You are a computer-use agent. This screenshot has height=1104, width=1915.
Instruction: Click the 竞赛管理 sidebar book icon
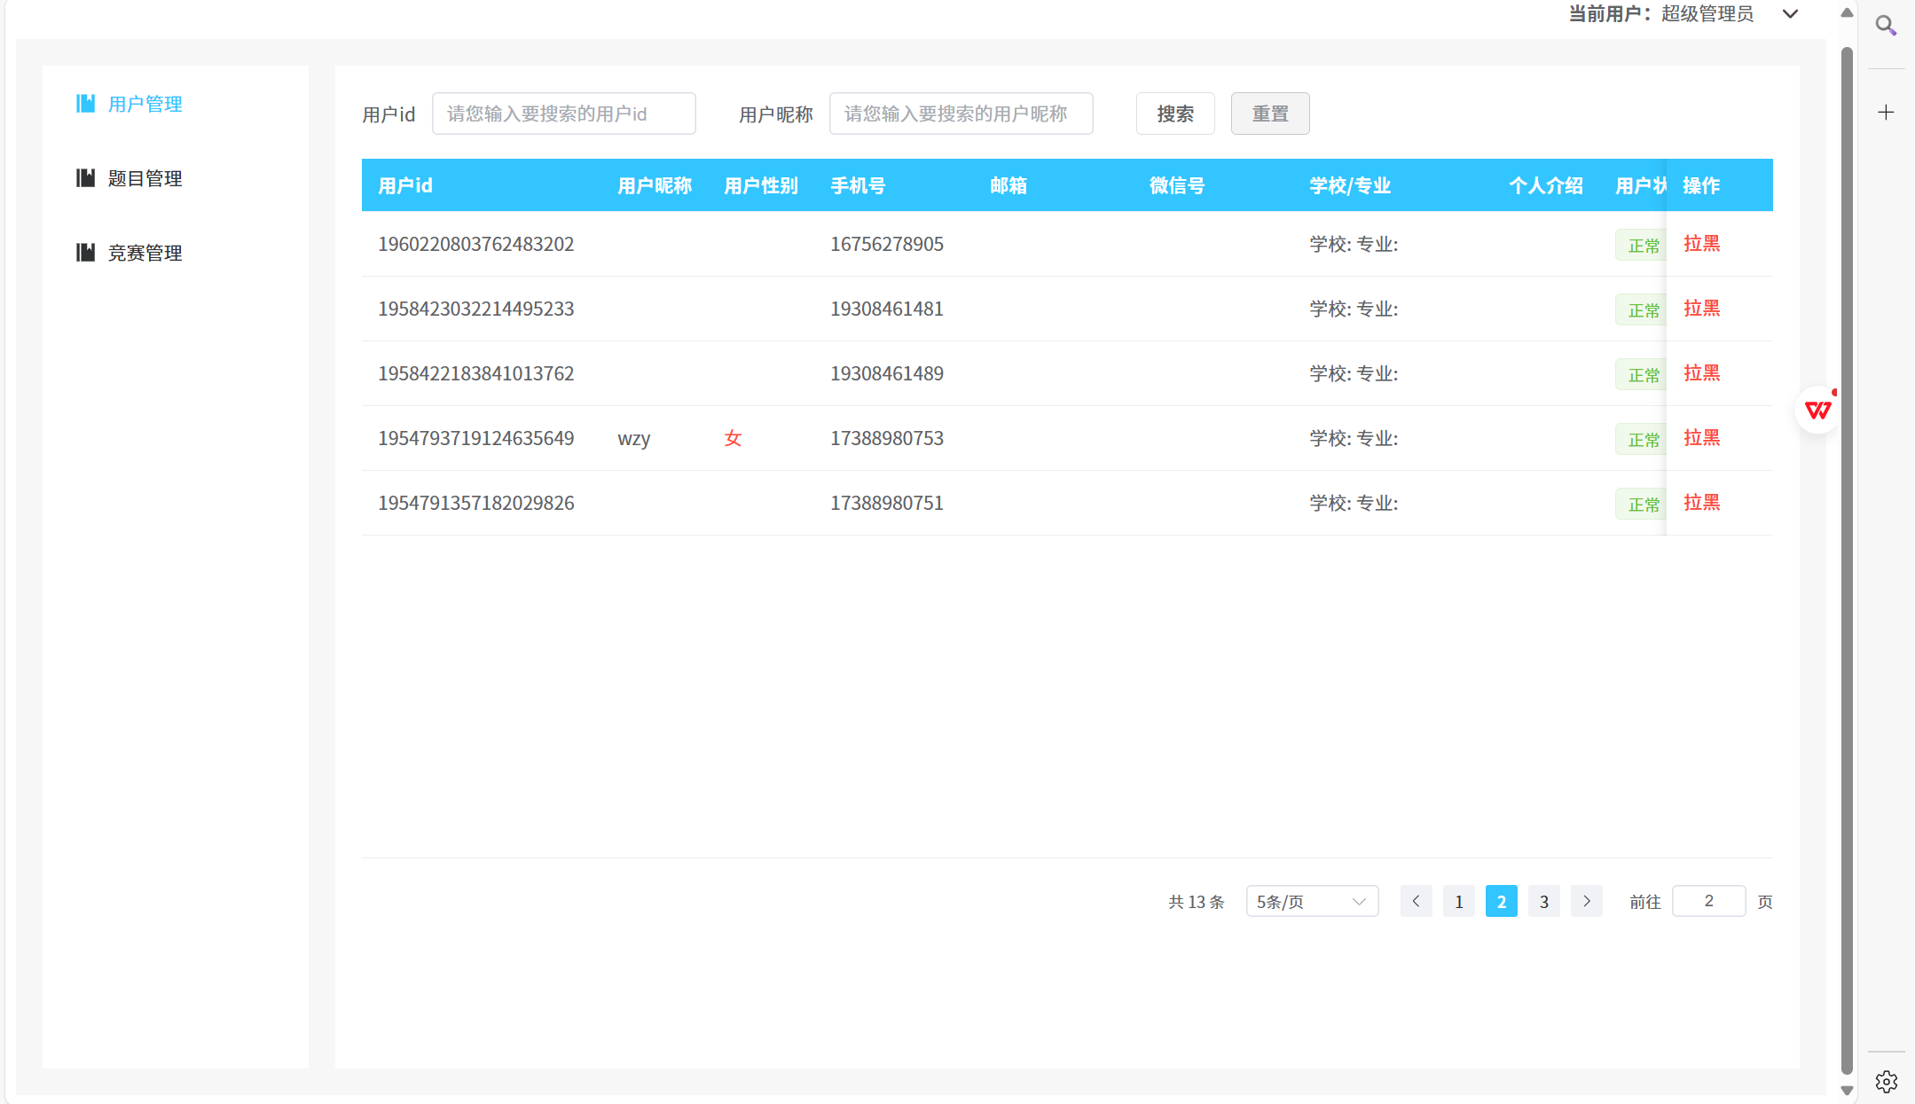click(x=85, y=253)
